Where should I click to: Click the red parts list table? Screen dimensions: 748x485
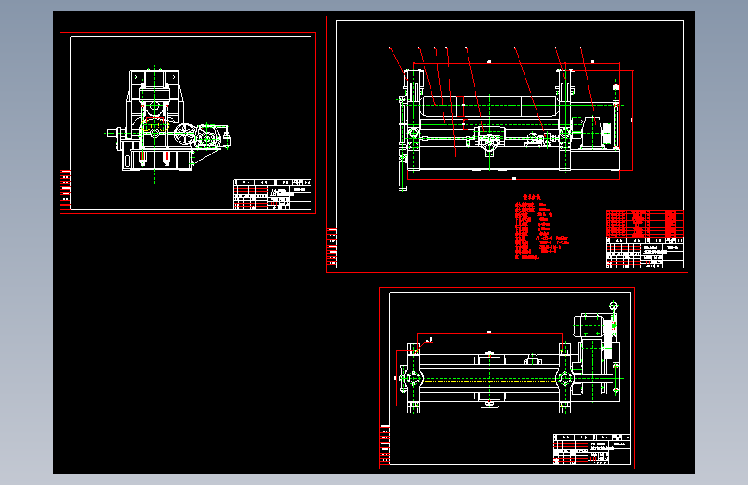(644, 224)
